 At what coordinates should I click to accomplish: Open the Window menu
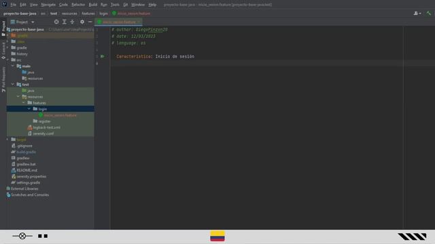coord(138,5)
